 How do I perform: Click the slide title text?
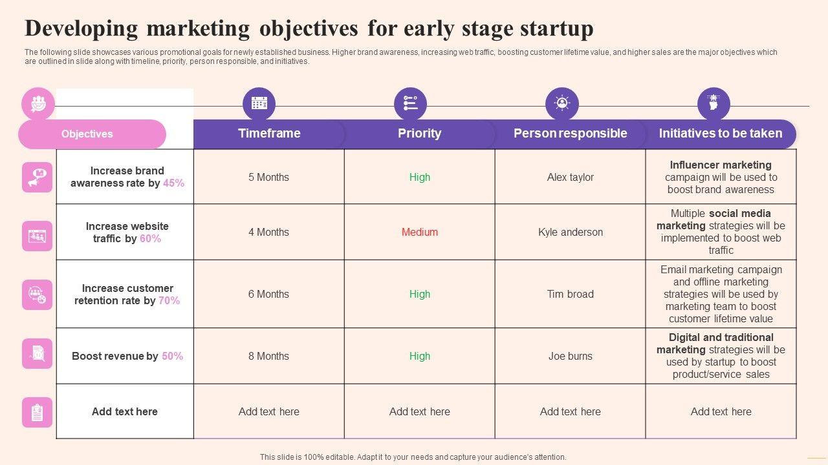[x=309, y=29]
